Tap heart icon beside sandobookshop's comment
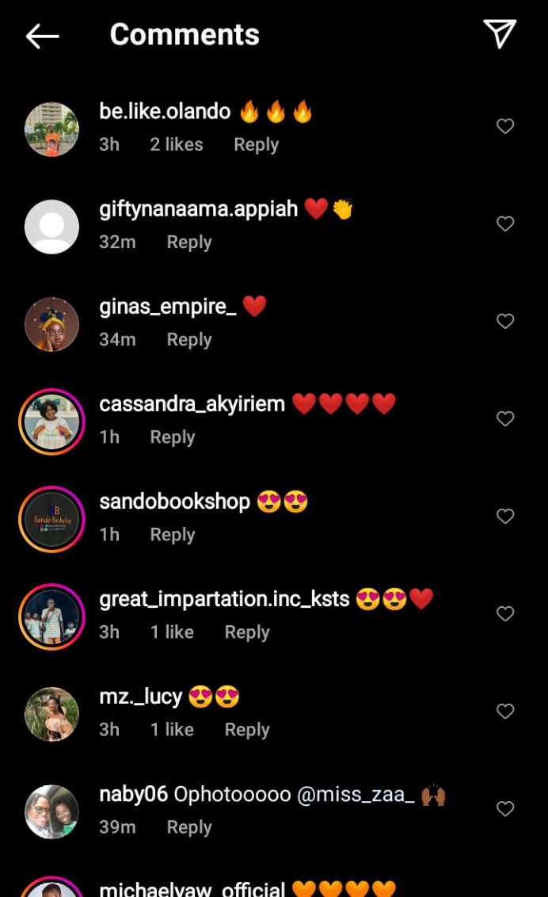This screenshot has height=897, width=548. point(505,516)
